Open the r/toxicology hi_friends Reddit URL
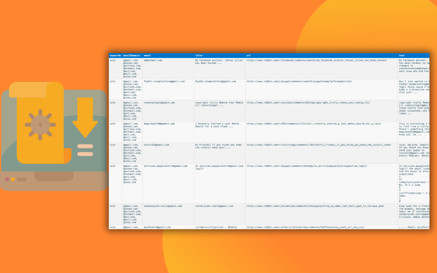This screenshot has width=437, height=273. click(319, 145)
